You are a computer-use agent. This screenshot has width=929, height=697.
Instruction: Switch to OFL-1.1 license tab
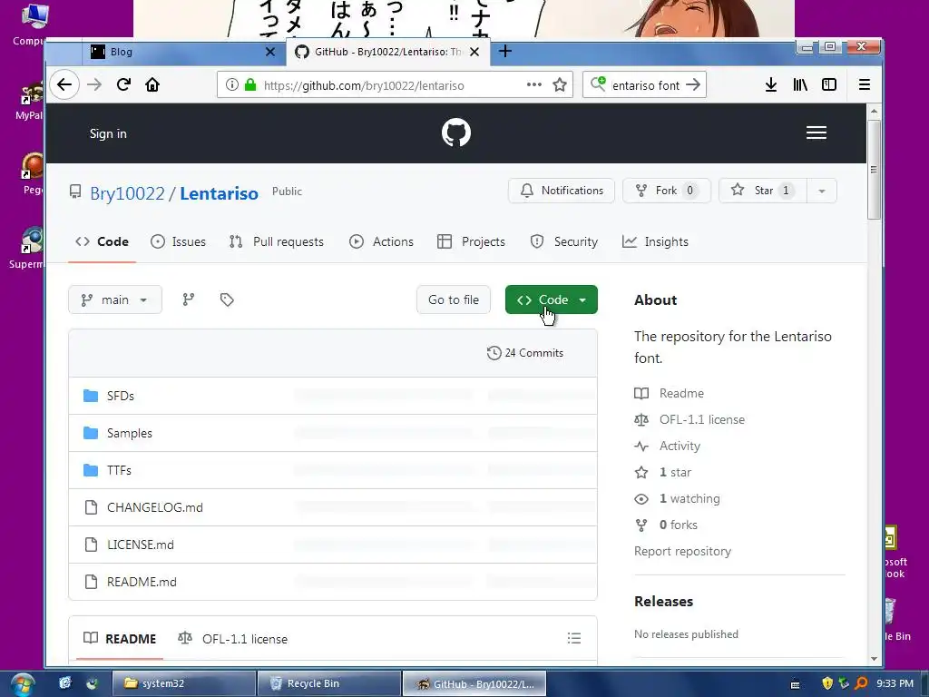[x=233, y=639]
